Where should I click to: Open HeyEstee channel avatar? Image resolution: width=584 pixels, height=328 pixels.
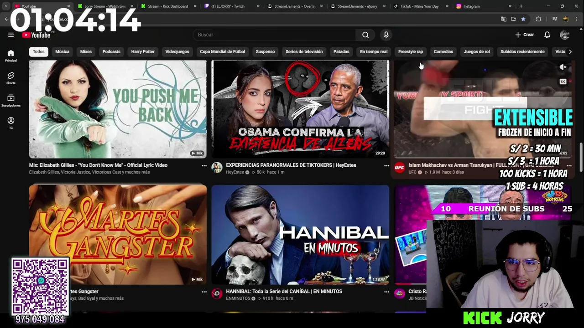pyautogui.click(x=217, y=168)
